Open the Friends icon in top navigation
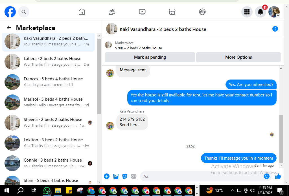The image size is (289, 196). pos(112,12)
